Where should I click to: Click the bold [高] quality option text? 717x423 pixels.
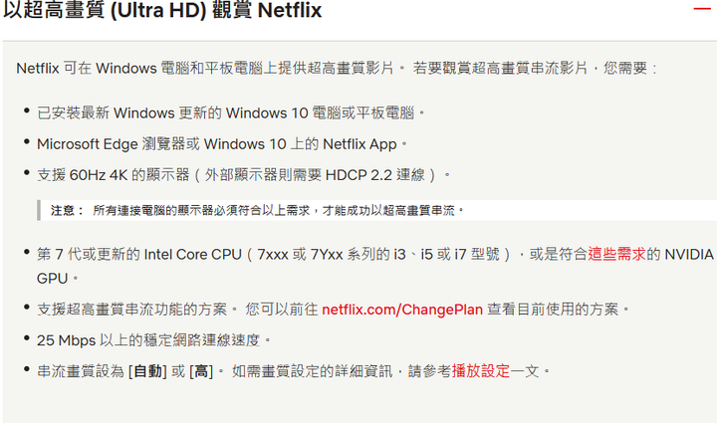point(201,371)
